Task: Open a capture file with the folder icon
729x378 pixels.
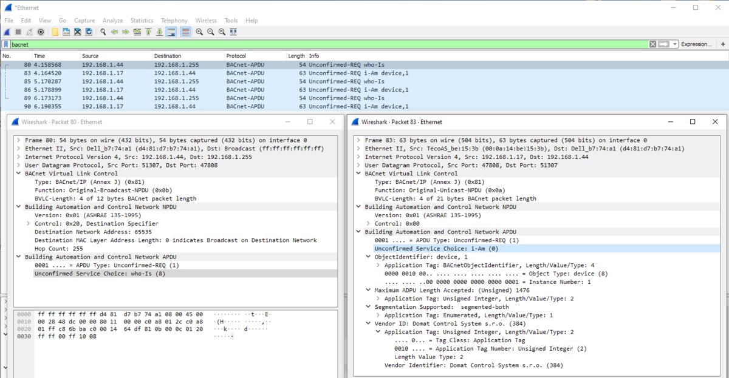Action: coord(55,32)
